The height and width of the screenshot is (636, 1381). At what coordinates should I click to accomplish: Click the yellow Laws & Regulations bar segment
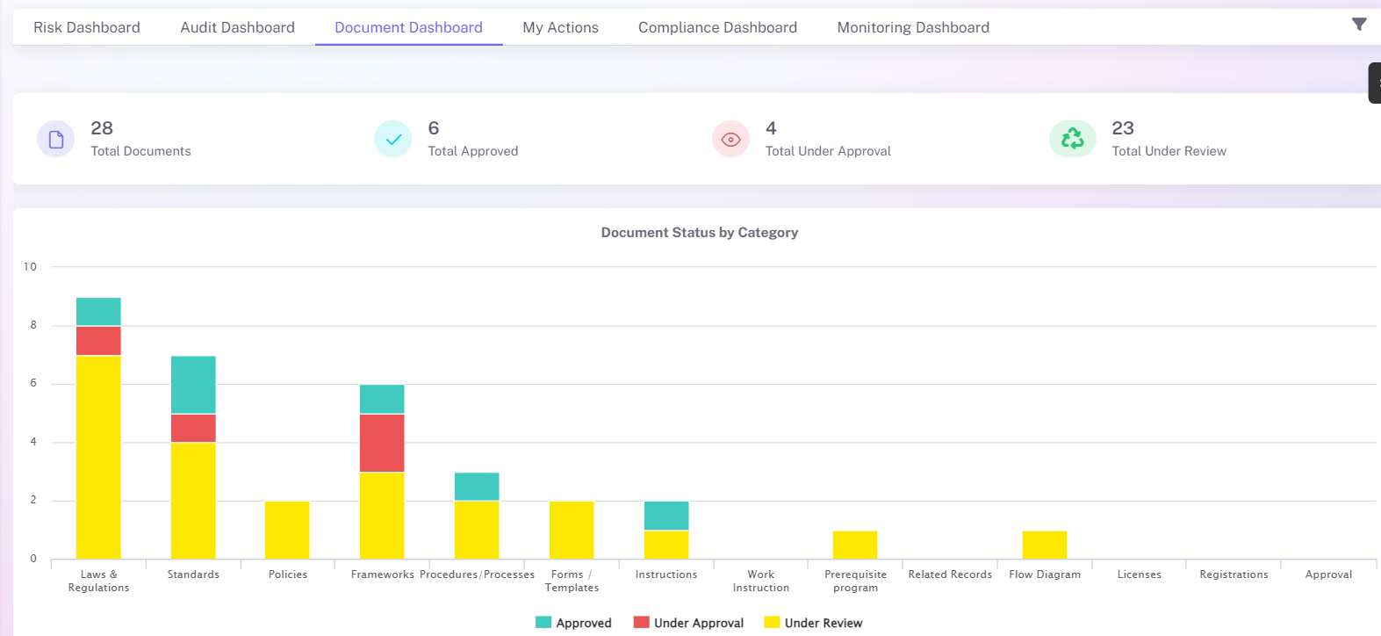point(98,457)
